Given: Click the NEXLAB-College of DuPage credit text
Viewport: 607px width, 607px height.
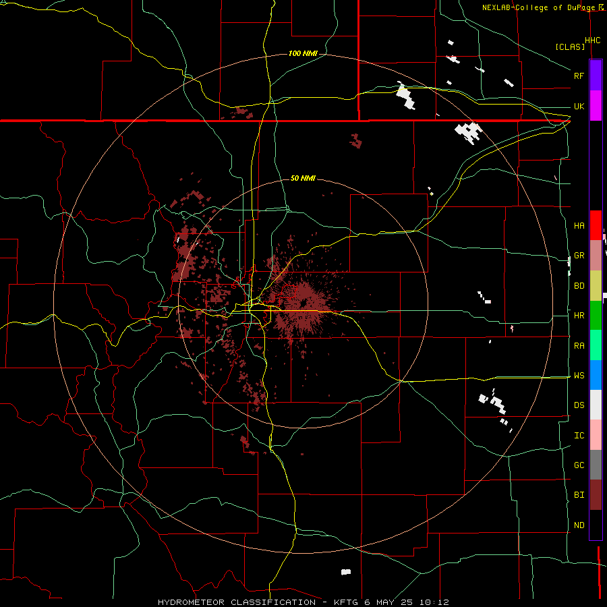Looking at the screenshot, I should 538,7.
